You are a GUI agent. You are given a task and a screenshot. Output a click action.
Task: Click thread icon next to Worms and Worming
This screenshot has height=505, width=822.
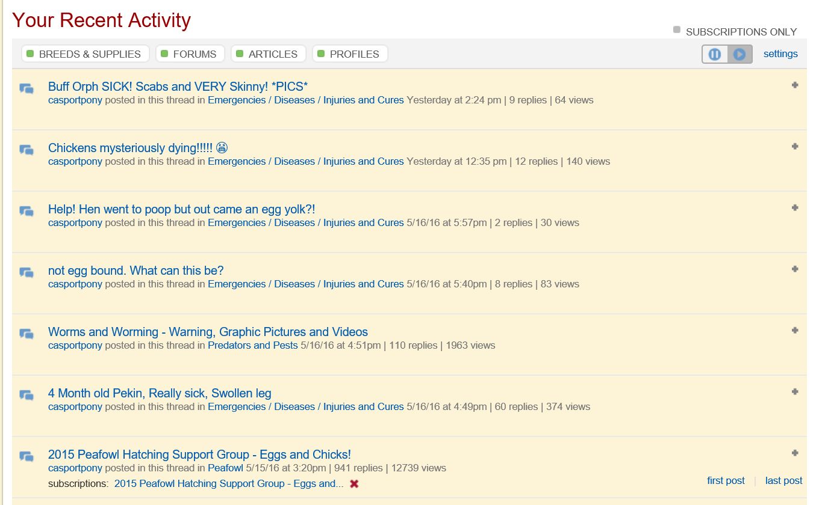pyautogui.click(x=26, y=334)
